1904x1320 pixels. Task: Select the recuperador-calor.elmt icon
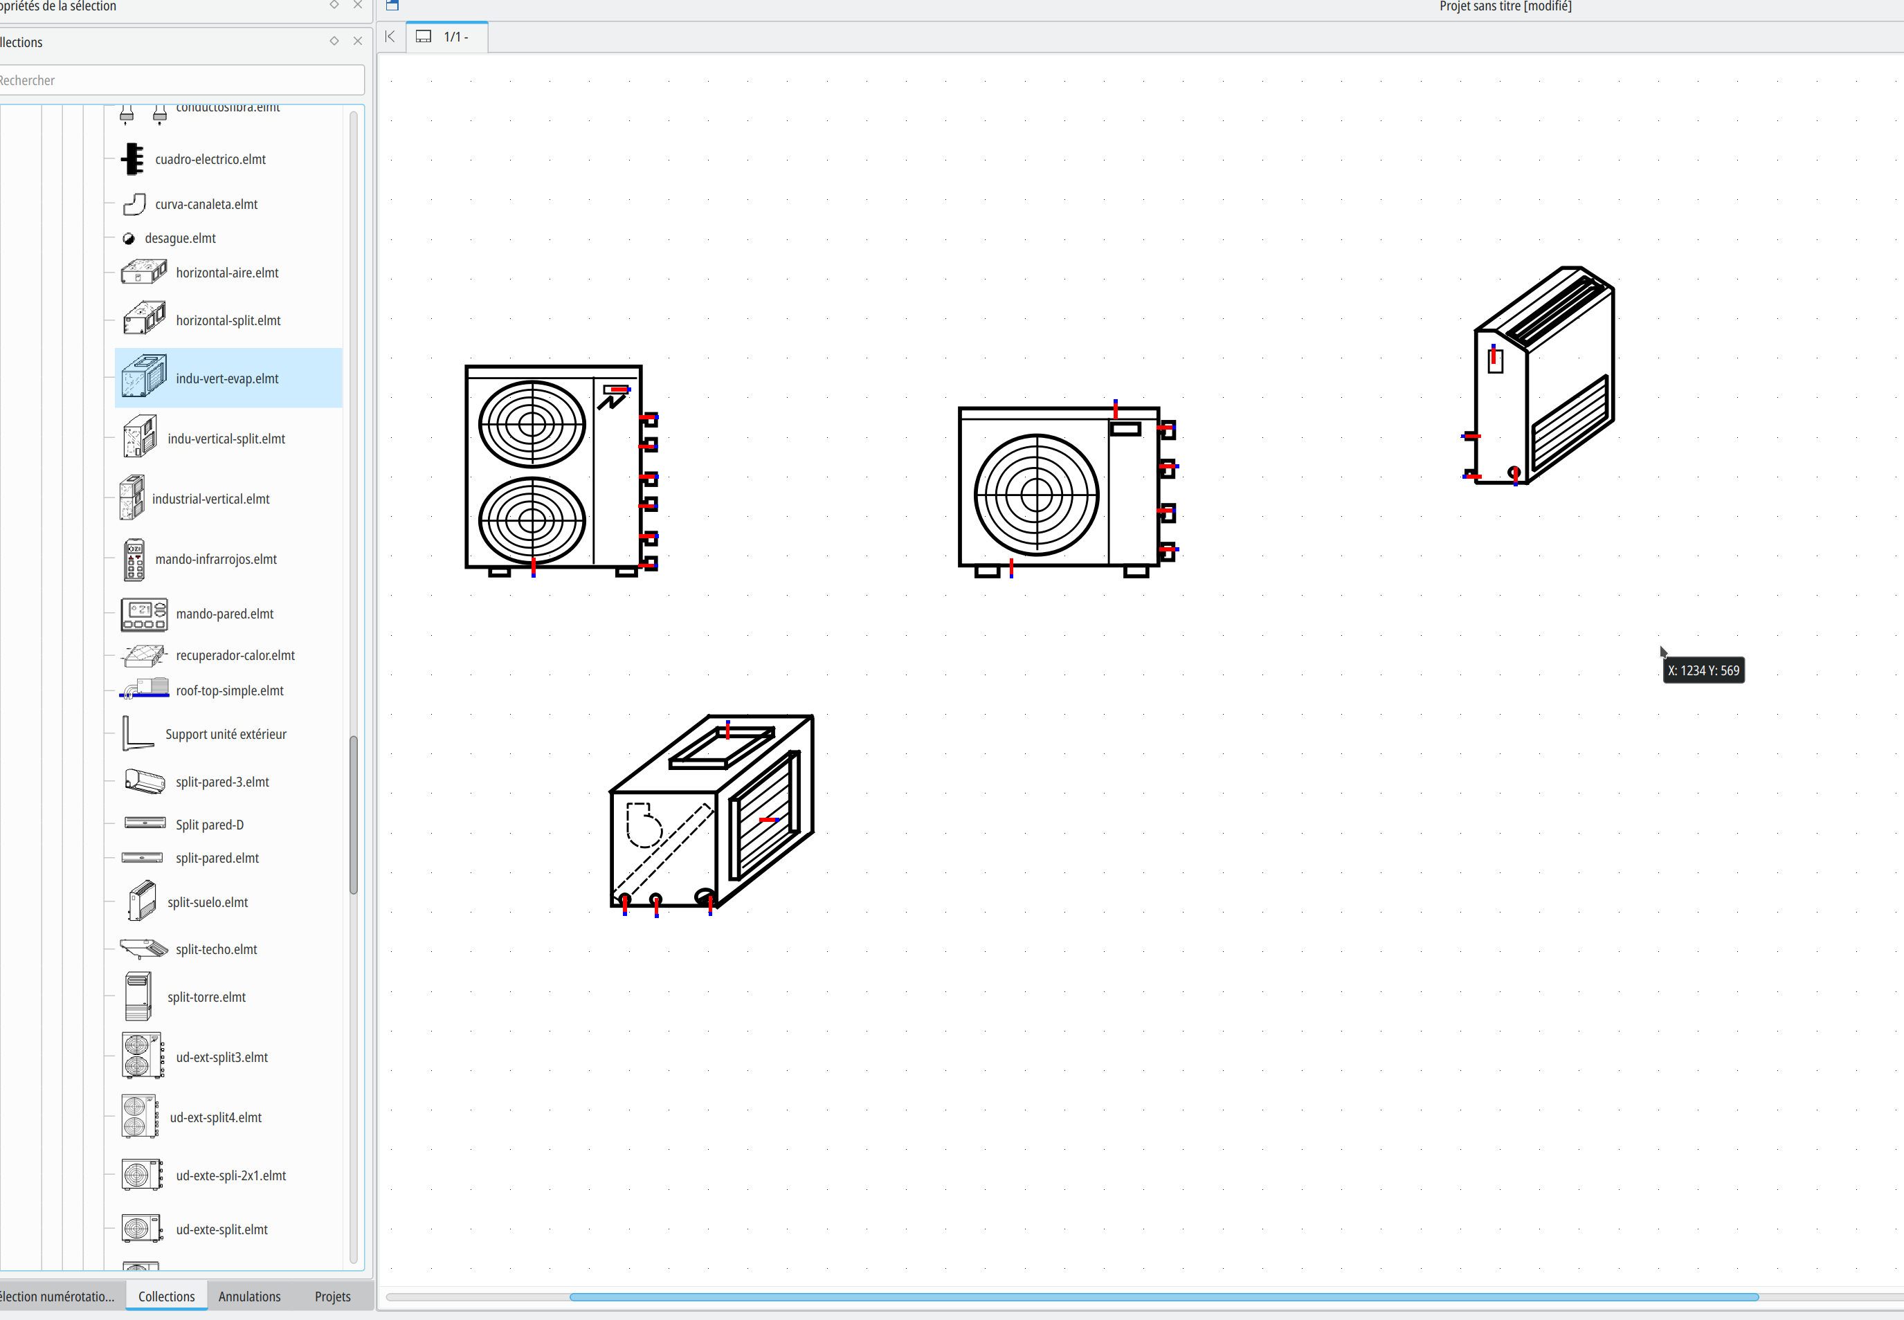(x=144, y=656)
